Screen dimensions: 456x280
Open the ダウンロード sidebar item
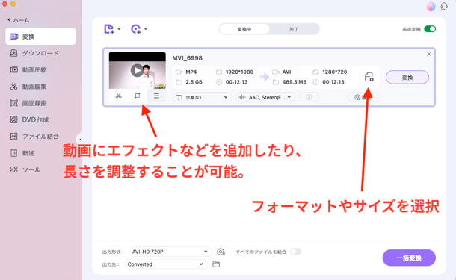(x=40, y=53)
